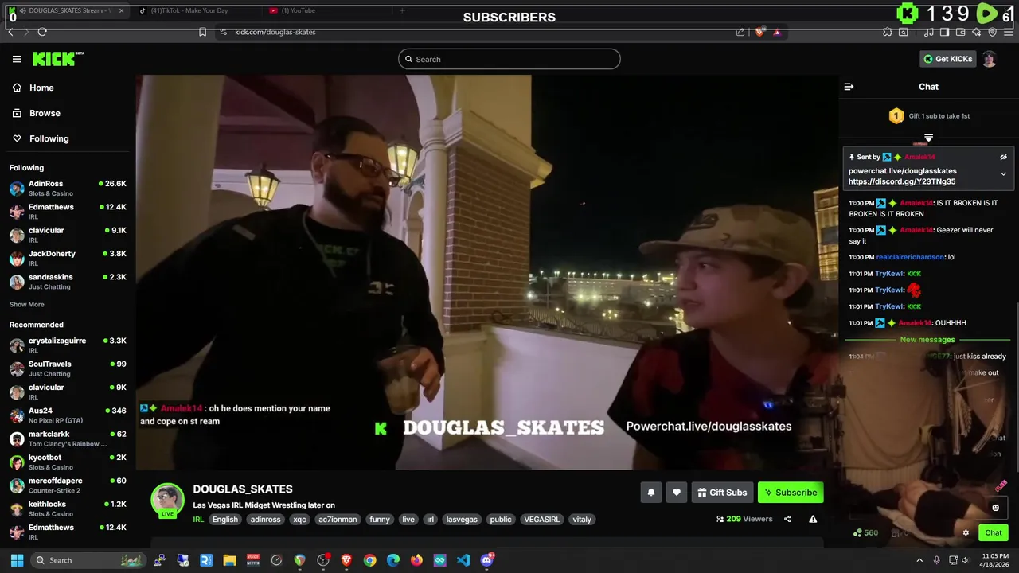Open the hamburger menu beside the Kick logo
Viewport: 1019px width, 573px height.
click(x=17, y=59)
